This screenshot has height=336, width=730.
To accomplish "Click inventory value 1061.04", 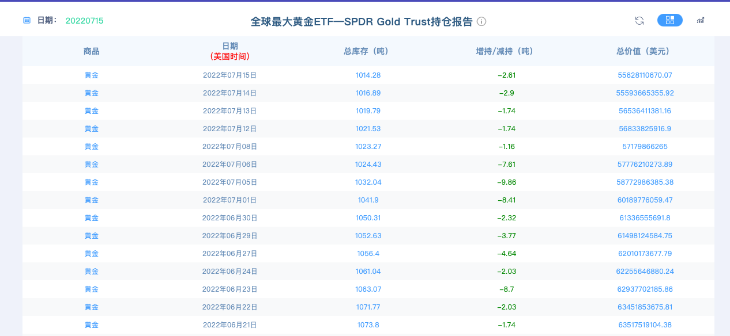I will [x=368, y=271].
